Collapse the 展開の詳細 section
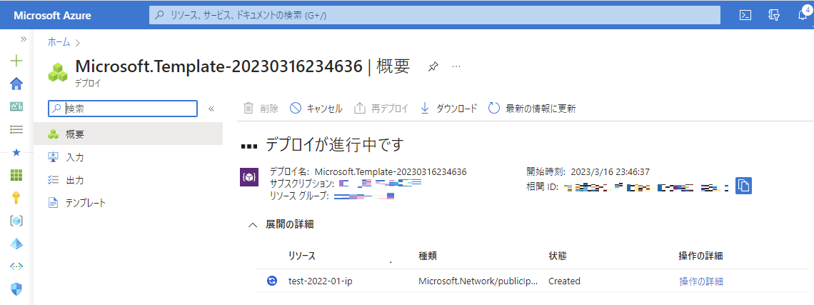The height and width of the screenshot is (305, 814). [x=253, y=225]
